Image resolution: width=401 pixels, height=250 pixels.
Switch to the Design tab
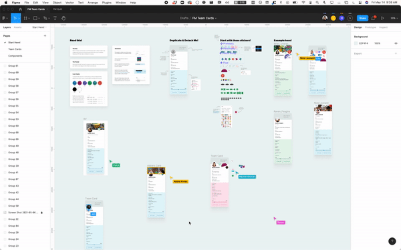pos(358,27)
